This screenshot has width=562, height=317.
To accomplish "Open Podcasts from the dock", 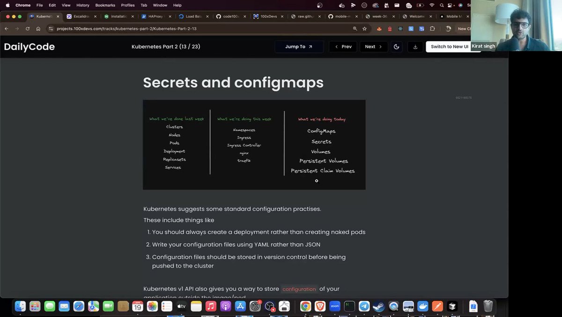I will point(225,306).
